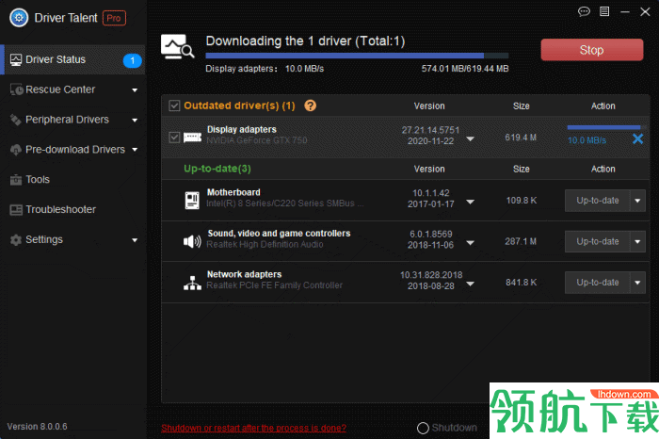Click the main download progress bar
Image resolution: width=659 pixels, height=439 pixels.
pyautogui.click(x=357, y=56)
